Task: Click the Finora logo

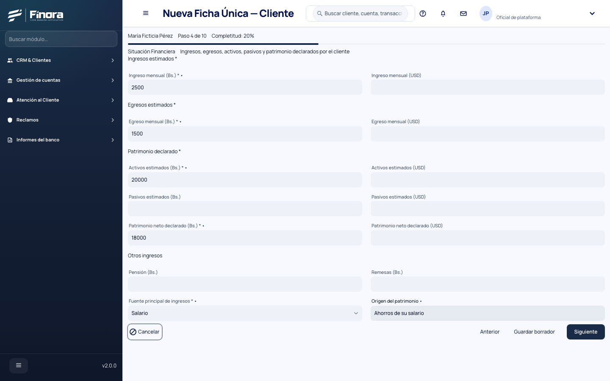Action: click(36, 15)
